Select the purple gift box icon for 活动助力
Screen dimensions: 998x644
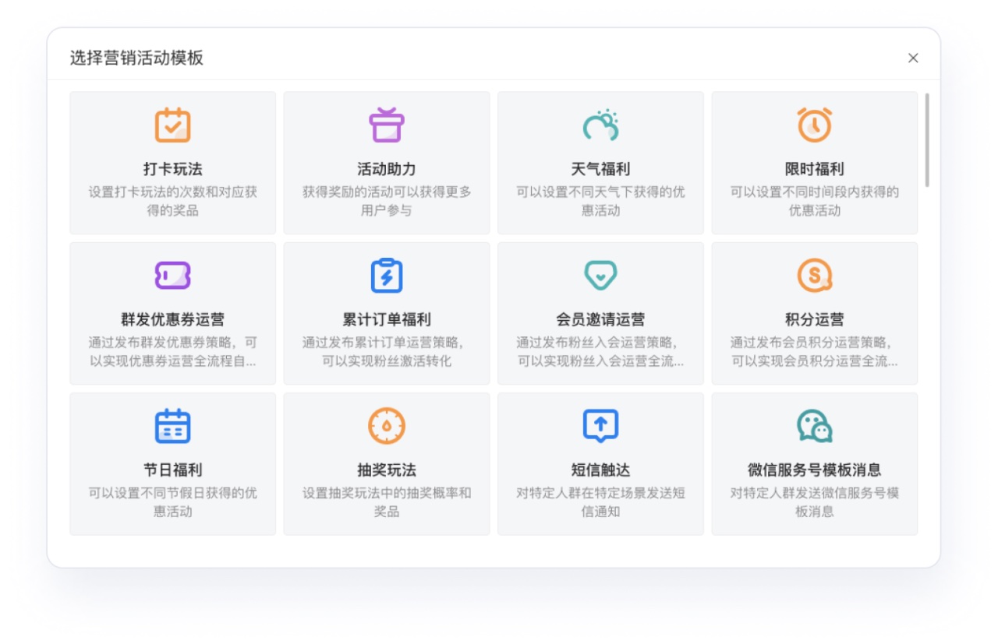pyautogui.click(x=386, y=125)
